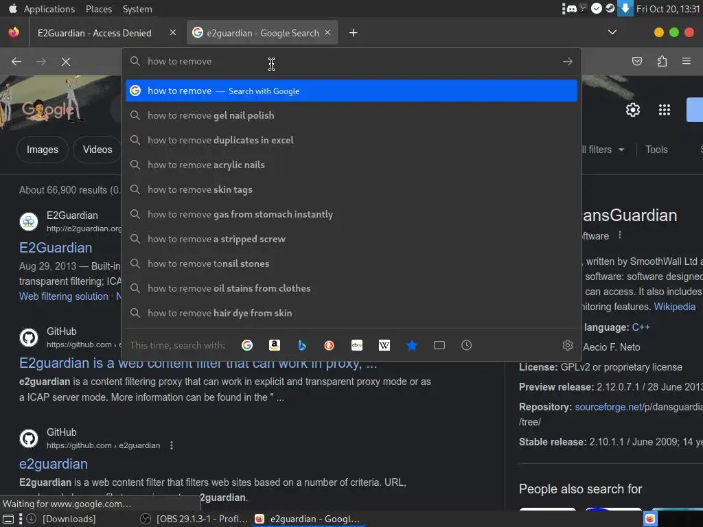The image size is (703, 527).
Task: Choose suggestion 'oil stains from clothes'
Action: click(351, 288)
